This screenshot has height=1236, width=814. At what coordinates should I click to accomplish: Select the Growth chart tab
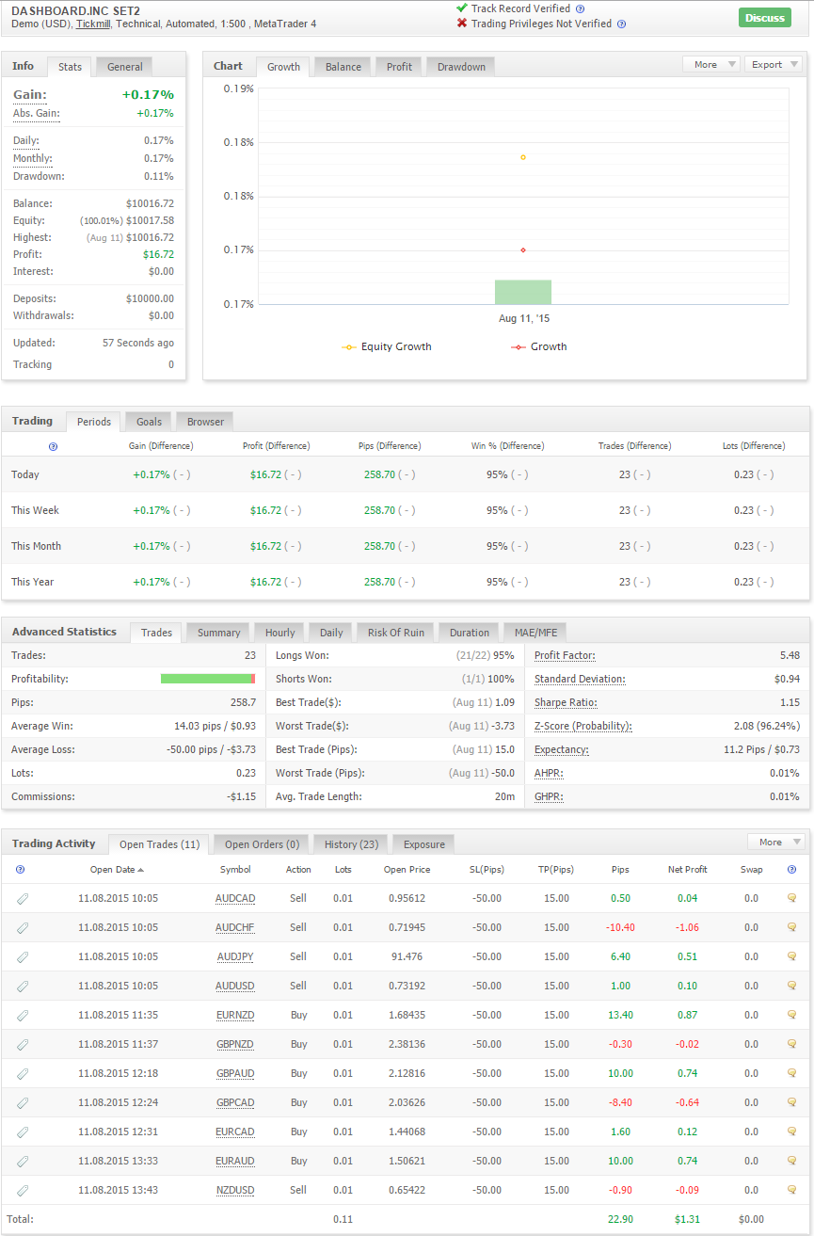coord(283,67)
